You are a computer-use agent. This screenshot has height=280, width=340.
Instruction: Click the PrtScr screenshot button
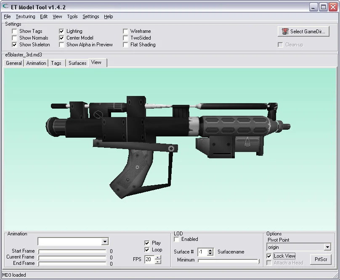tap(321, 259)
